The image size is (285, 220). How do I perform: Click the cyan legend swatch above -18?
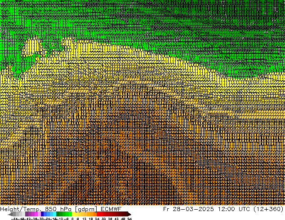coord(54,214)
